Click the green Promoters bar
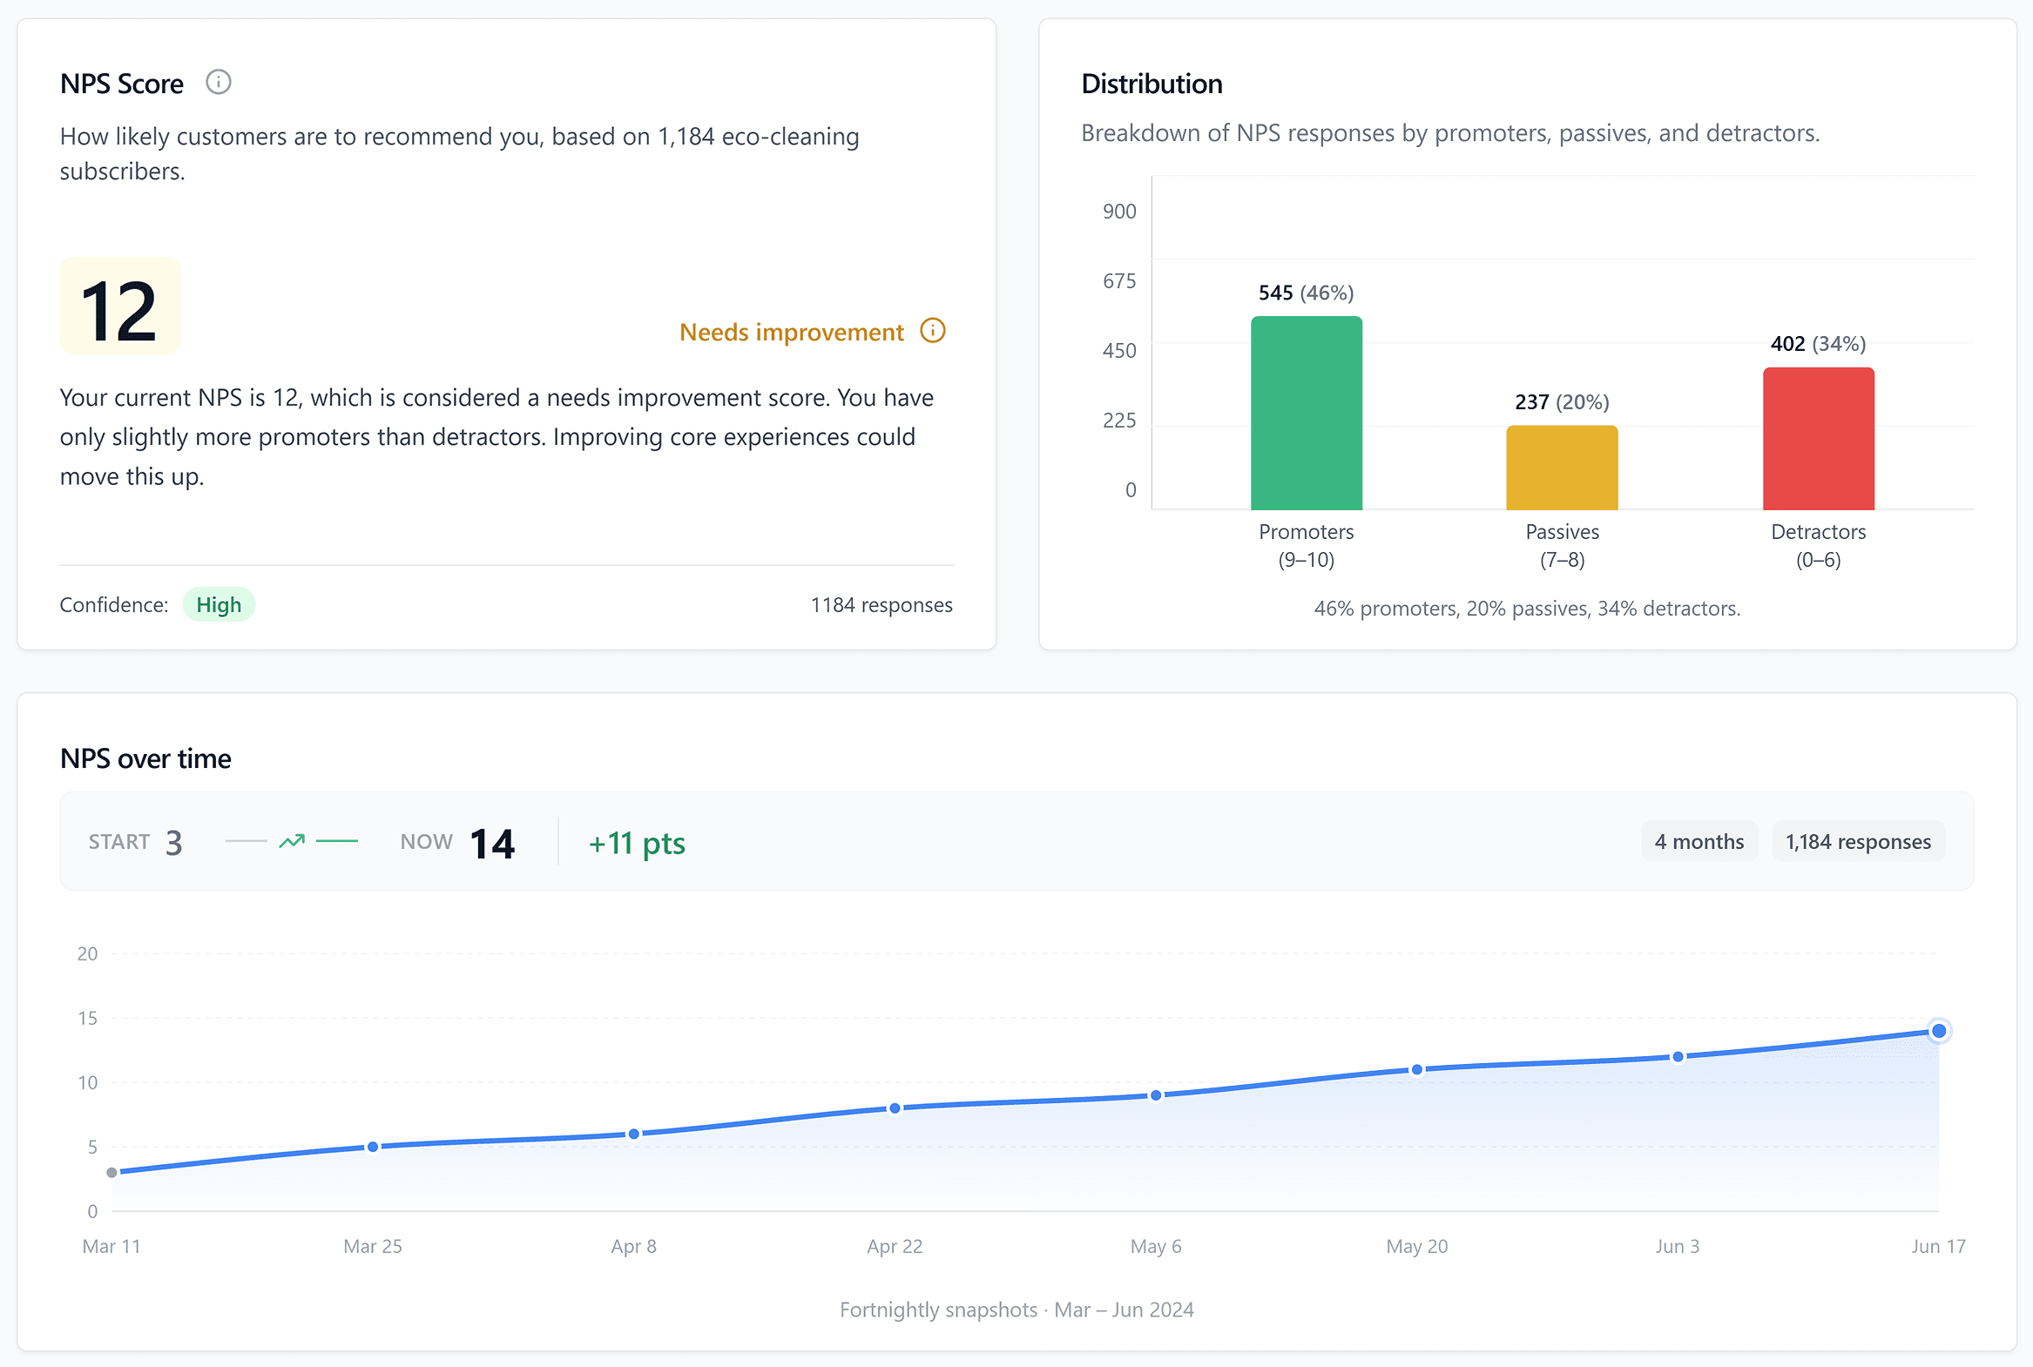The width and height of the screenshot is (2033, 1367). 1306,414
